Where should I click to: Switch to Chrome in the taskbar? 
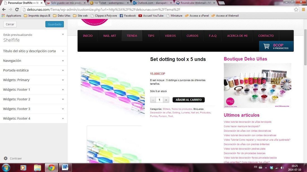point(51,168)
